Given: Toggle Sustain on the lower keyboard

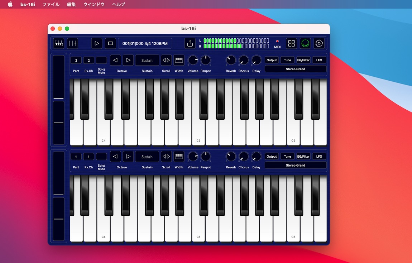Looking at the screenshot, I should click(x=147, y=157).
